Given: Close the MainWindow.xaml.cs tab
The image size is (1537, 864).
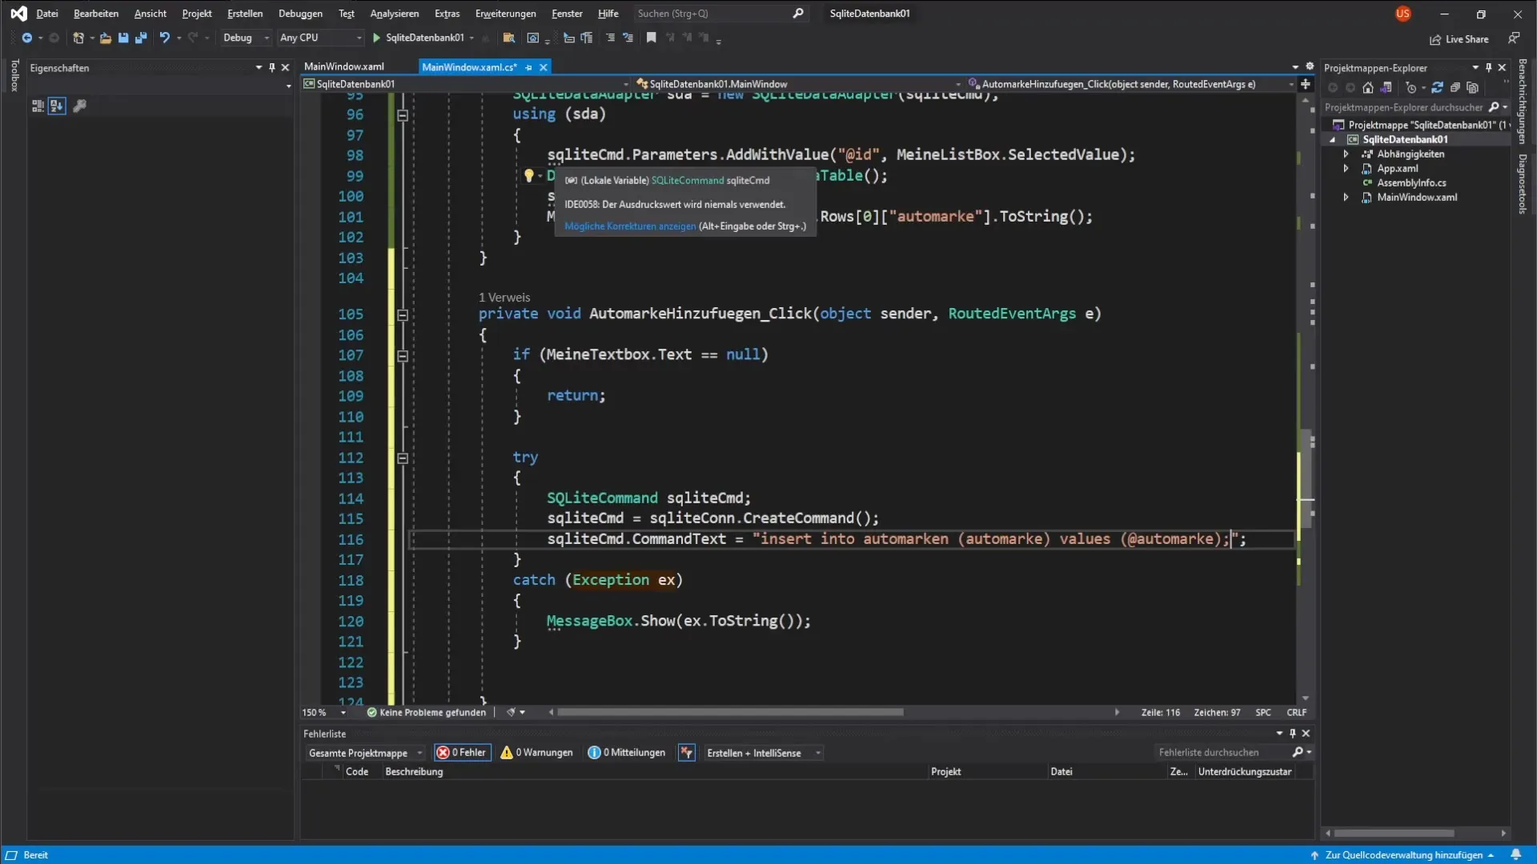Looking at the screenshot, I should coord(544,67).
